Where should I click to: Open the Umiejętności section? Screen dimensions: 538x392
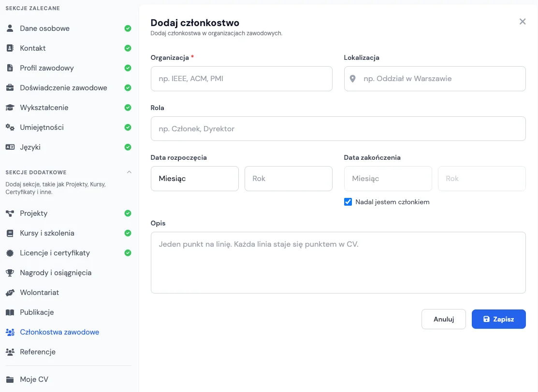click(69, 127)
